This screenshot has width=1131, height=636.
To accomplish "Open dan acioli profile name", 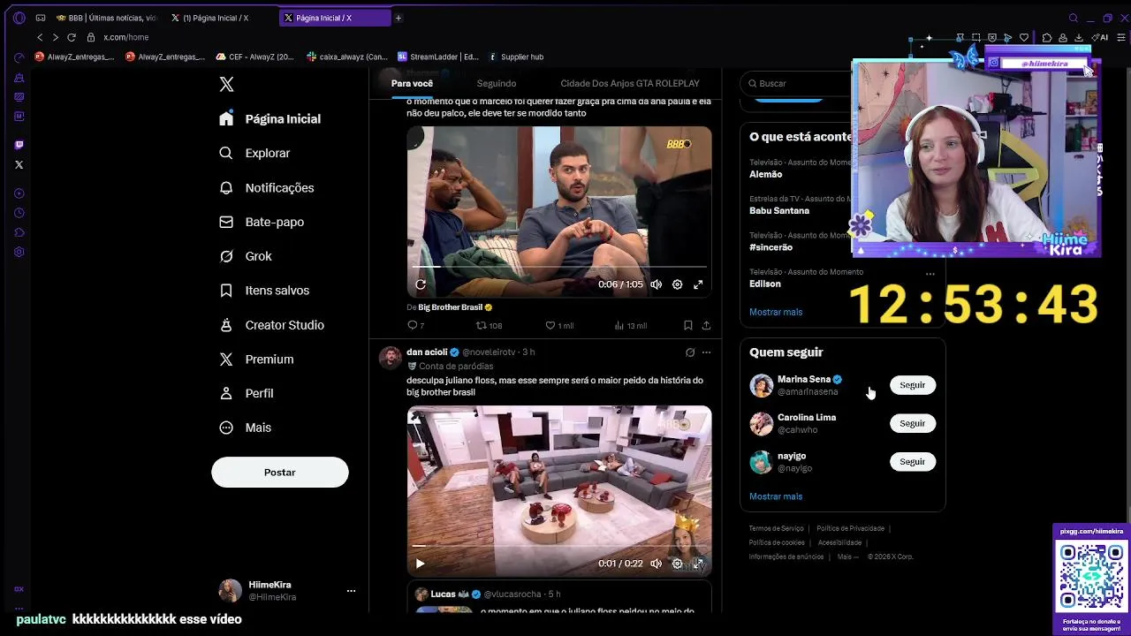I will tap(427, 352).
